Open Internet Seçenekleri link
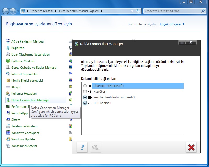Screen dimensions: 209x167 (x=25, y=74)
